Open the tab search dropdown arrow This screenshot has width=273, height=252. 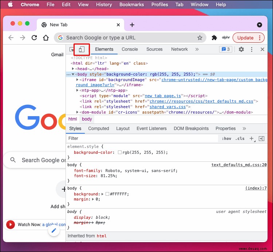click(x=260, y=25)
